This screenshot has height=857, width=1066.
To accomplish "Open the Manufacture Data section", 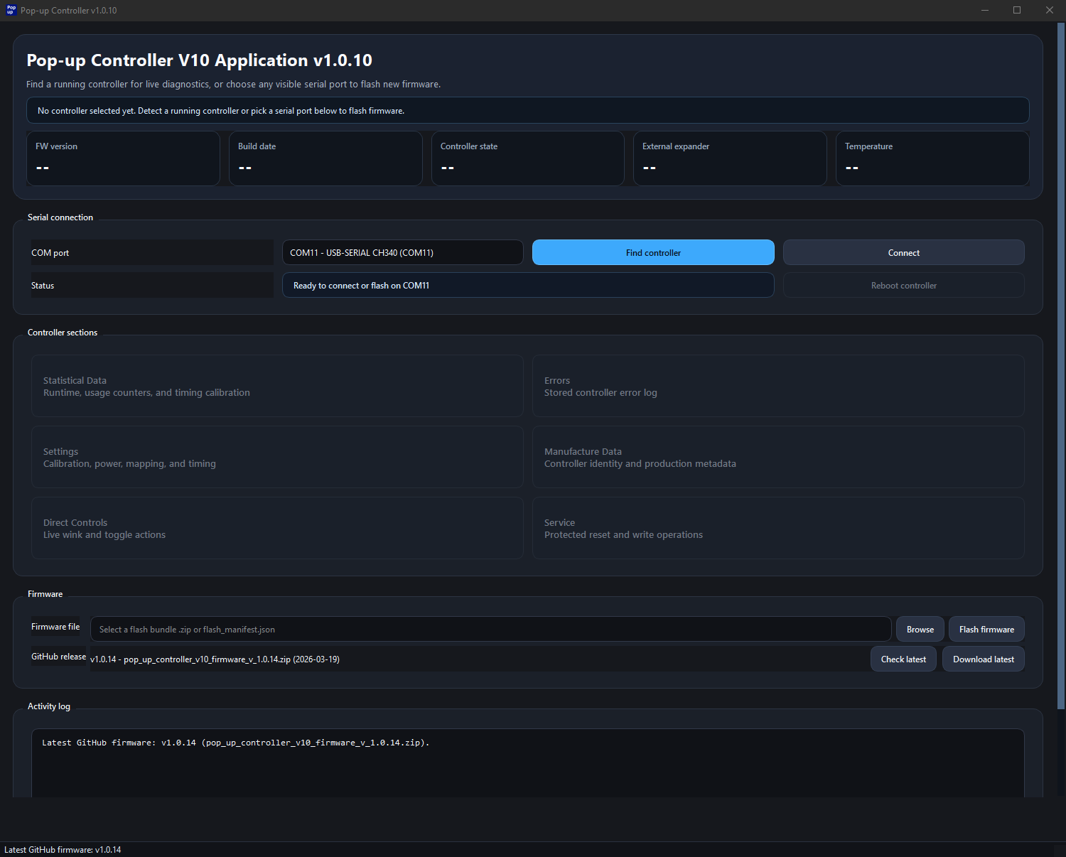I will click(777, 457).
